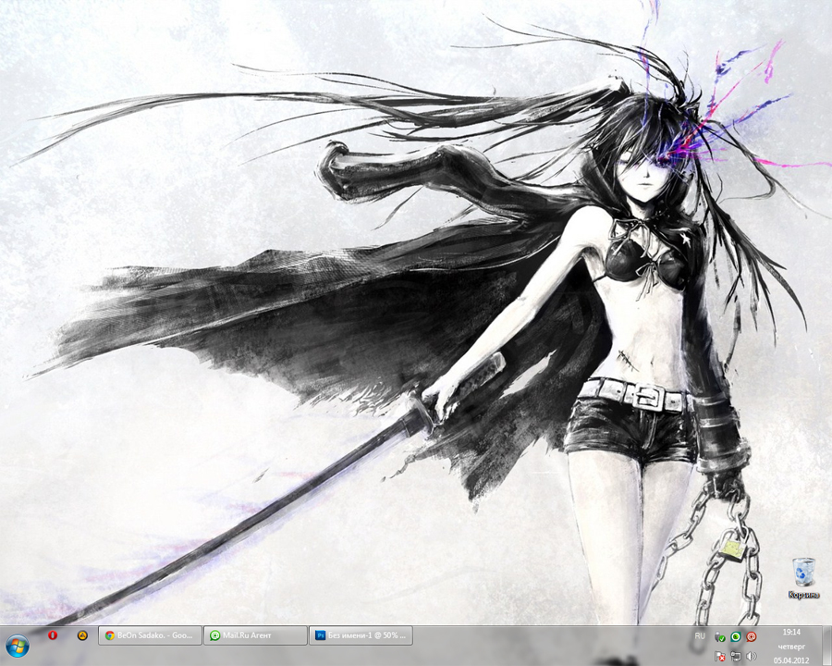Image resolution: width=832 pixels, height=666 pixels.
Task: Click the Safely Remove Hardware tray icon
Action: tap(720, 636)
